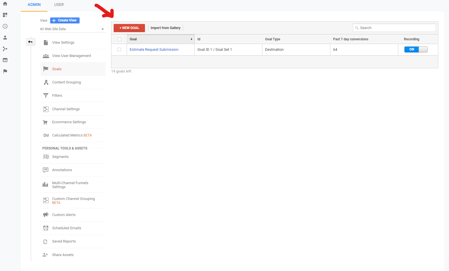
Task: Click the Scheduled Emails clock icon
Action: [46, 228]
